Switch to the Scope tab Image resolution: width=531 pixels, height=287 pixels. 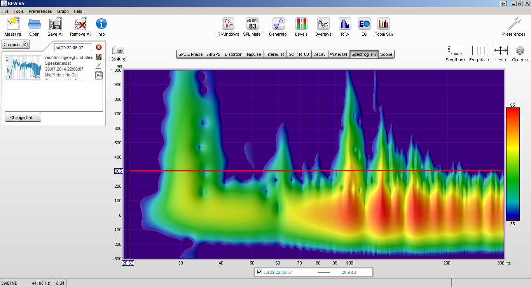(386, 54)
